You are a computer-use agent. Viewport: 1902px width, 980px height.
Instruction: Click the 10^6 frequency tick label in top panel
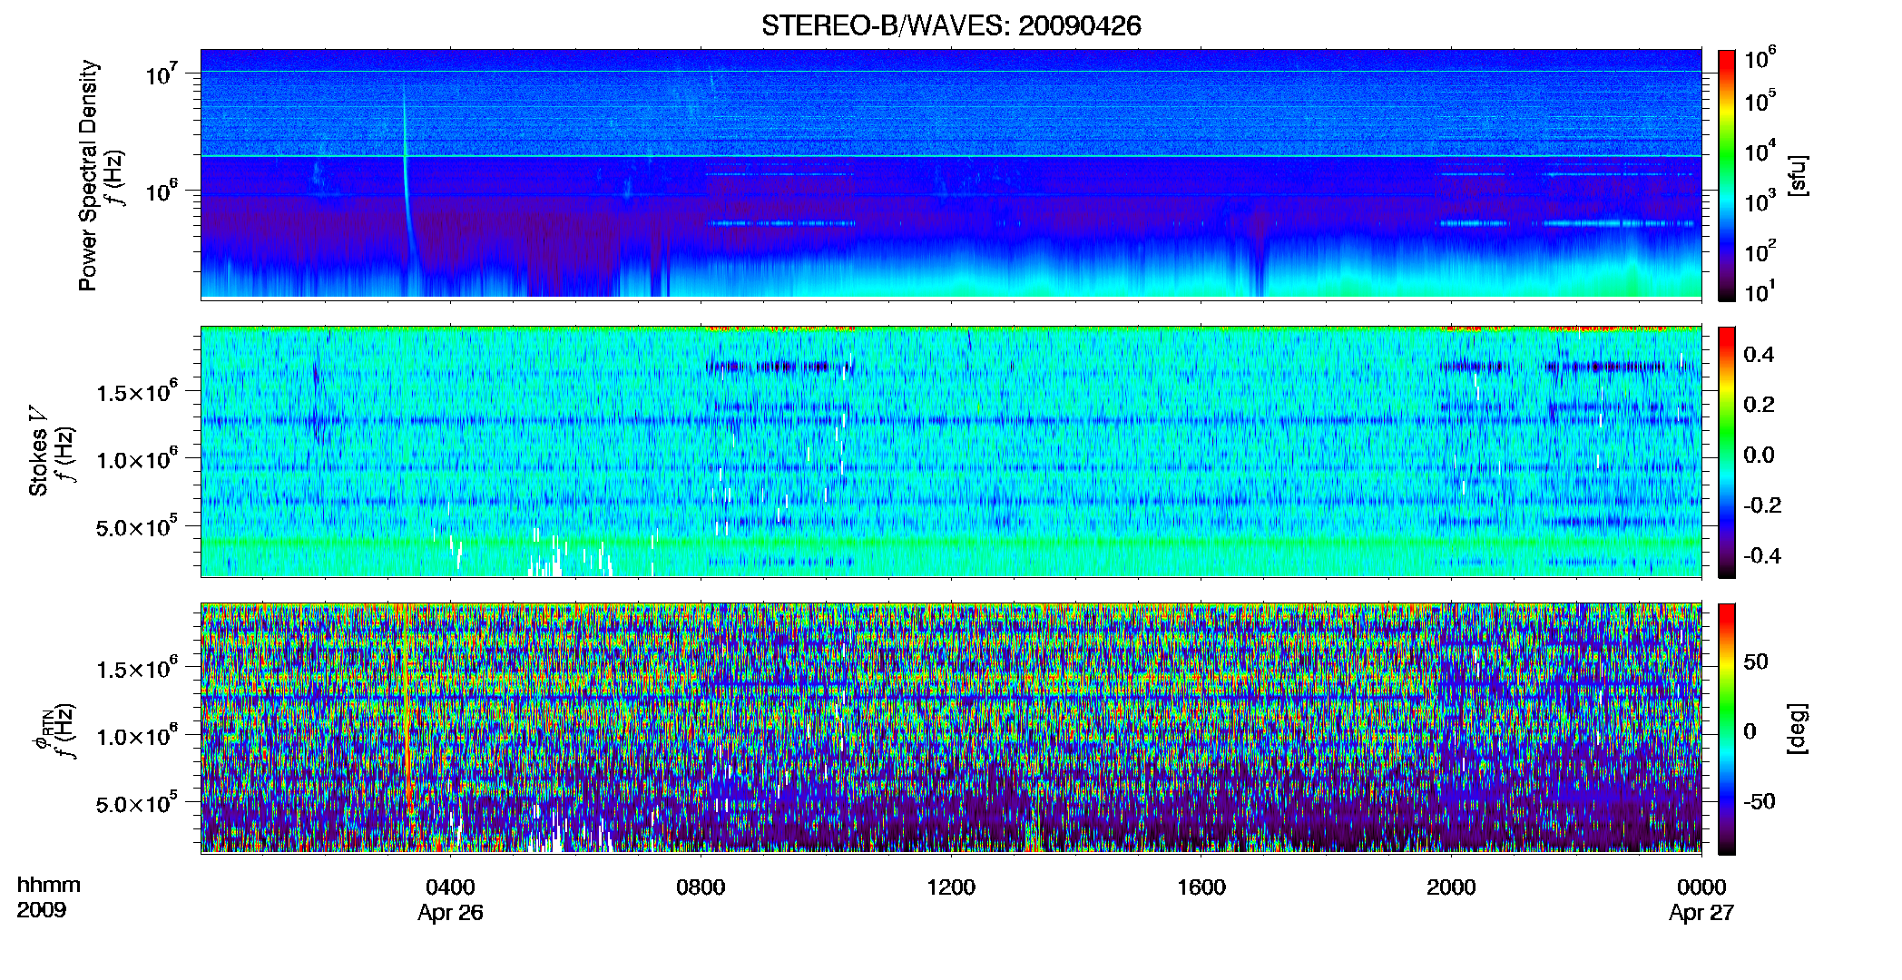(x=162, y=191)
